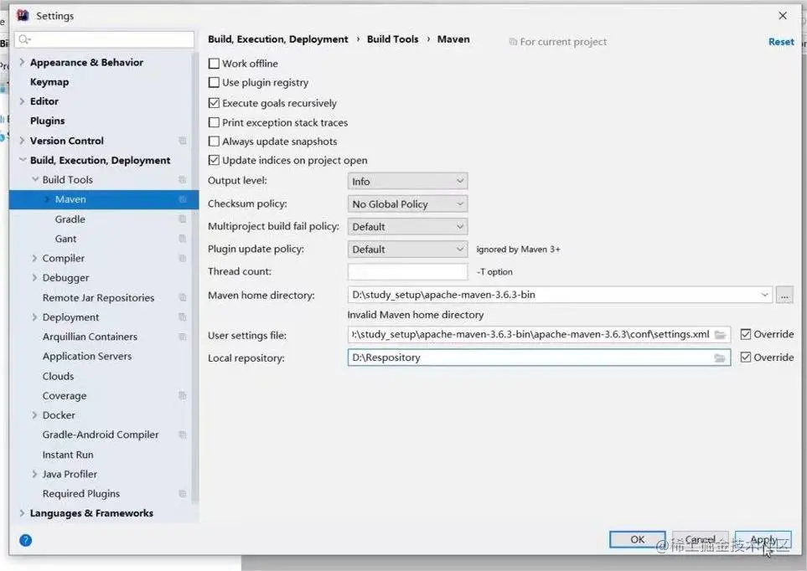This screenshot has height=571, width=807.
Task: Expand Appearance & Behavior section
Action: (22, 62)
